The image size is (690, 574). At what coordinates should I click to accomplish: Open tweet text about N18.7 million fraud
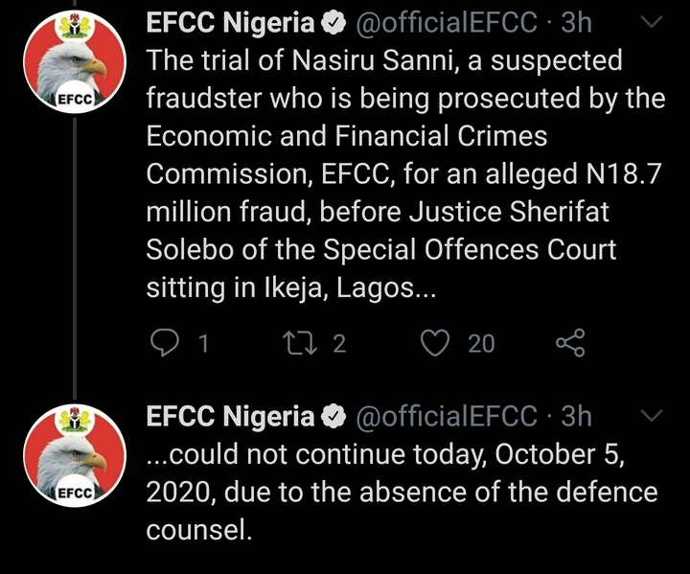pyautogui.click(x=405, y=174)
